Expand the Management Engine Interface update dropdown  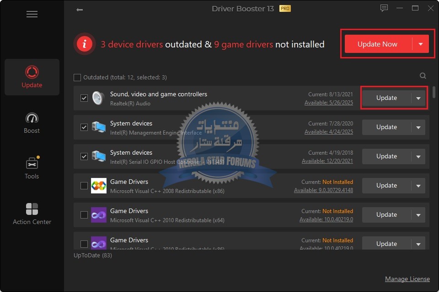click(x=418, y=127)
